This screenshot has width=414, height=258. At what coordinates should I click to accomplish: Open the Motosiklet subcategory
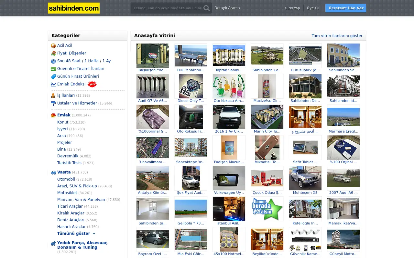coord(67,193)
